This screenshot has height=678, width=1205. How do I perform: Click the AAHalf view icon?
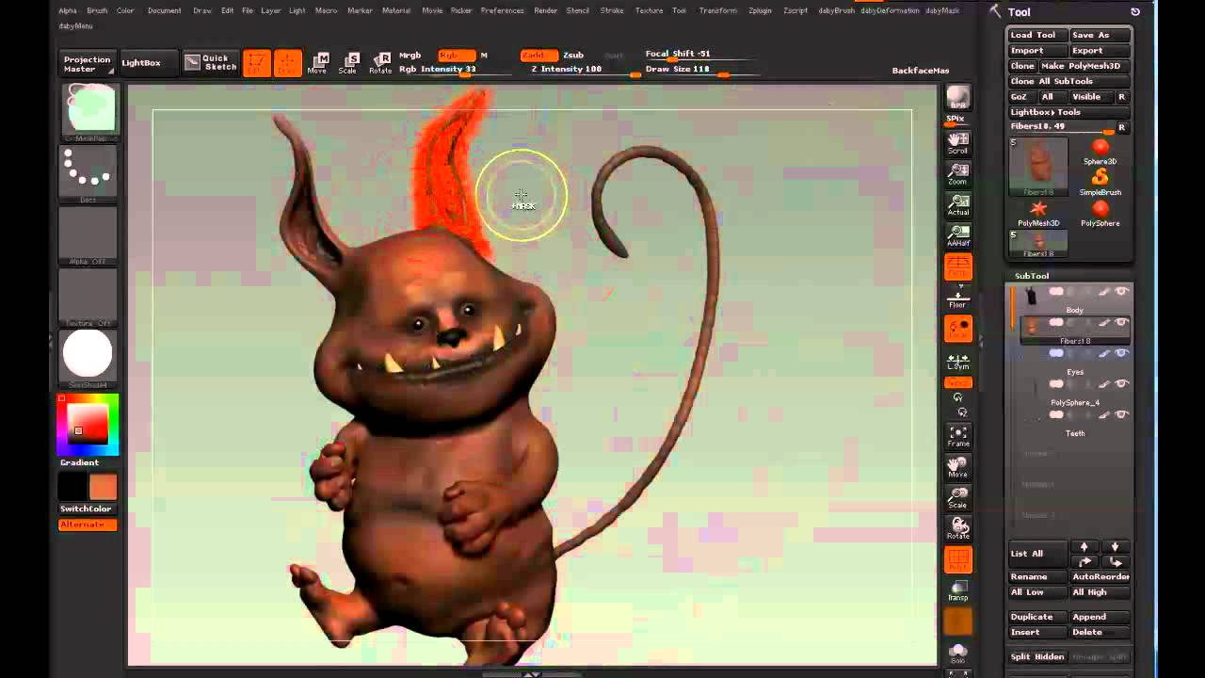(957, 235)
